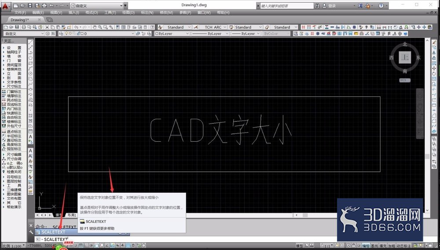Toggle 加粗 status bar button
The width and height of the screenshot is (440, 250).
(x=392, y=246)
